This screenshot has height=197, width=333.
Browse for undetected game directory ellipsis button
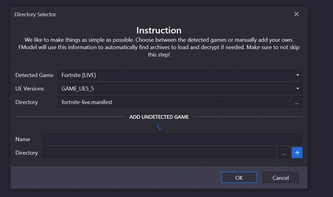coord(283,153)
